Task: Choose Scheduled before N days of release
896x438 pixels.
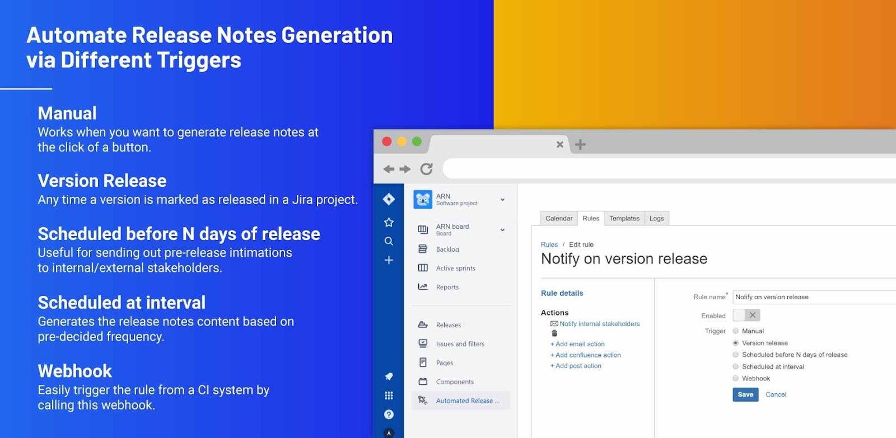Action: click(x=736, y=355)
